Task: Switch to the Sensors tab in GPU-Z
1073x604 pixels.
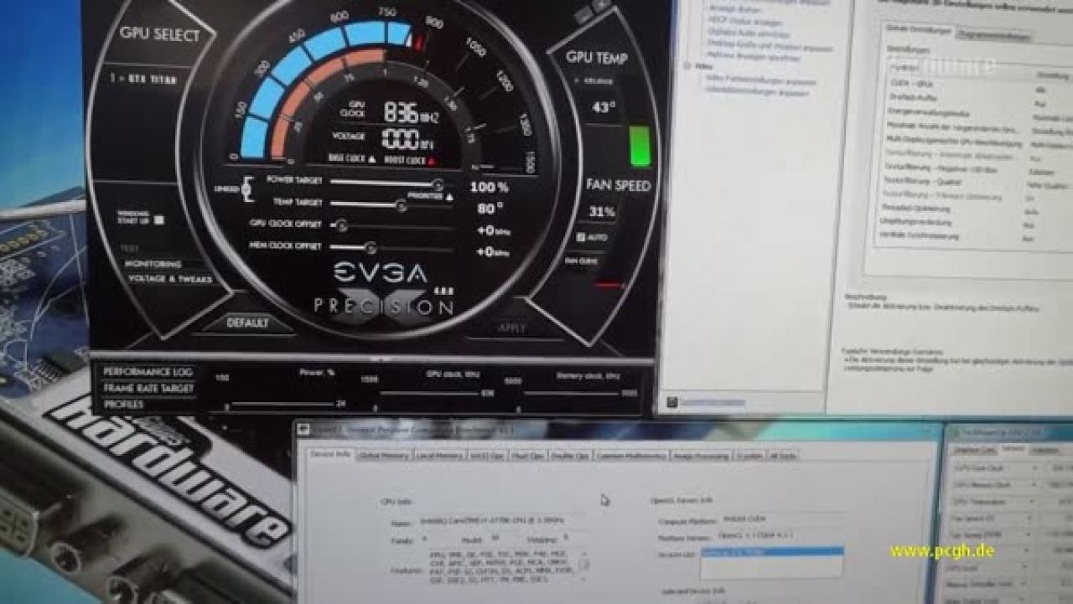Action: pos(1013,450)
